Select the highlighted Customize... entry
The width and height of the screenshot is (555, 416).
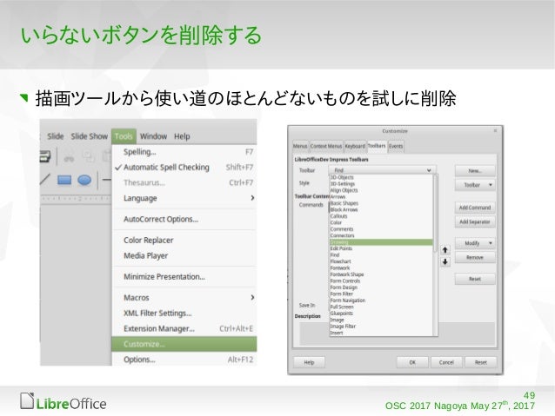coord(184,344)
